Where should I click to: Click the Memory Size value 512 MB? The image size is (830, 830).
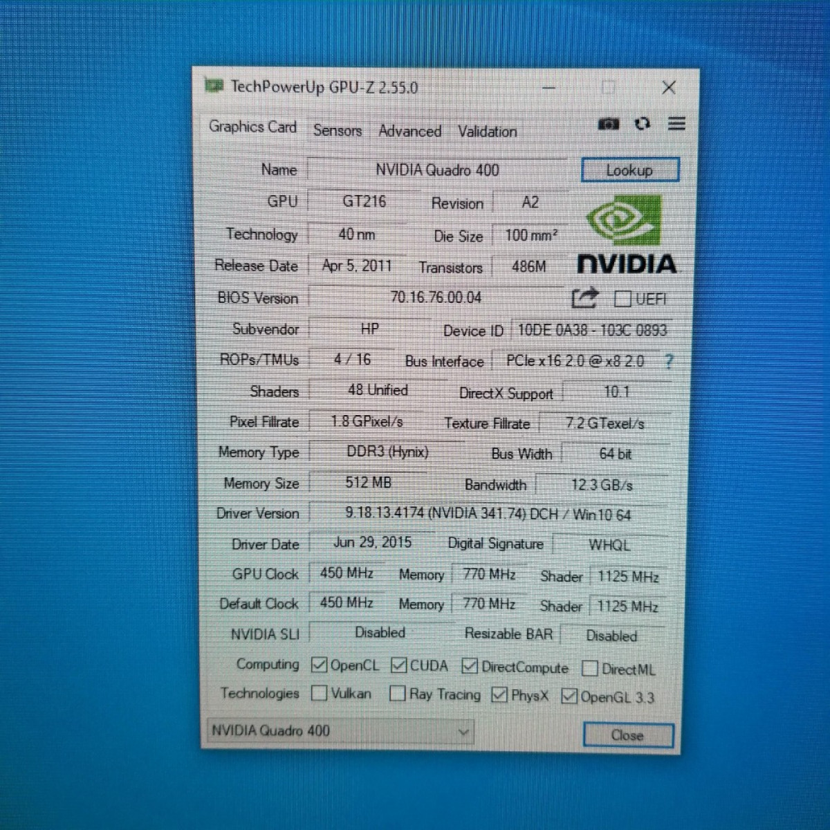[368, 482]
